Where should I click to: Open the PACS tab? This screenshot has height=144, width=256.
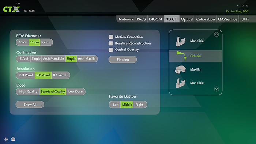[141, 19]
